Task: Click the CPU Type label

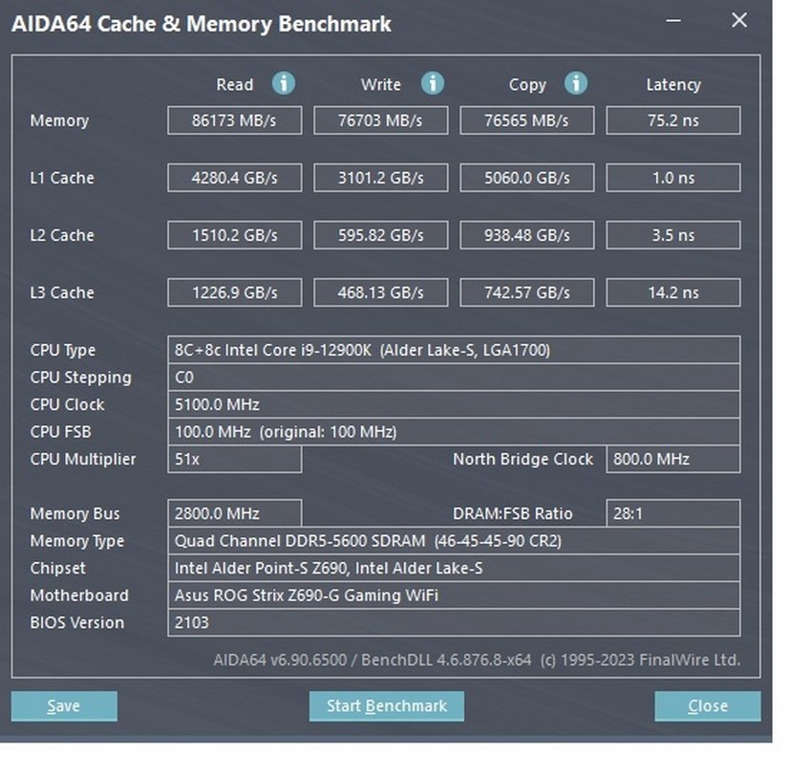Action: point(63,350)
